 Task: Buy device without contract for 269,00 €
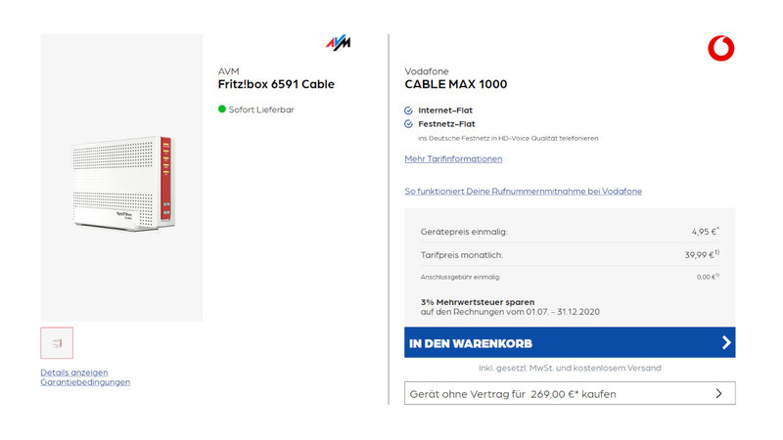tap(570, 394)
